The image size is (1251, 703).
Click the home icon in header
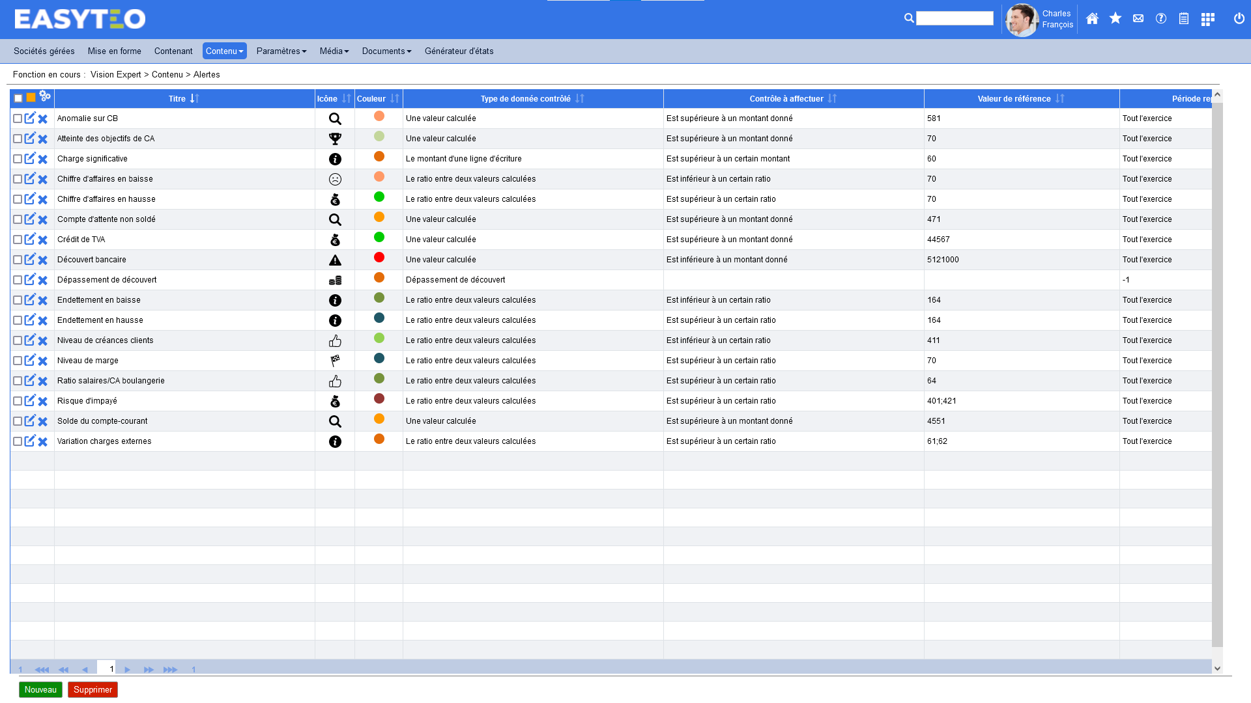pyautogui.click(x=1093, y=19)
